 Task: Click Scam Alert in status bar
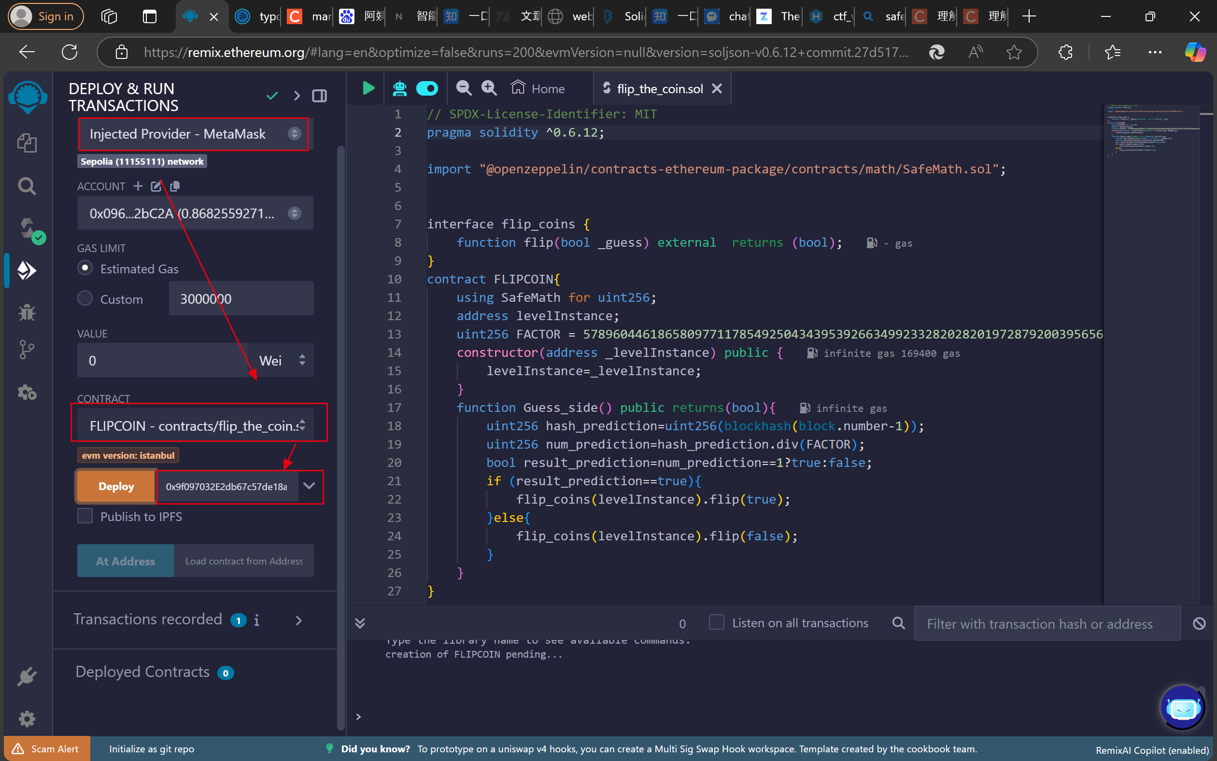pos(47,748)
